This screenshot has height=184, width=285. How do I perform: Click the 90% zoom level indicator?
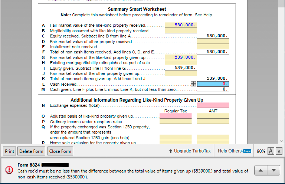[261, 151]
